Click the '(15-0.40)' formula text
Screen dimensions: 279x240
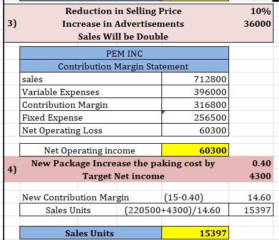coord(183,197)
